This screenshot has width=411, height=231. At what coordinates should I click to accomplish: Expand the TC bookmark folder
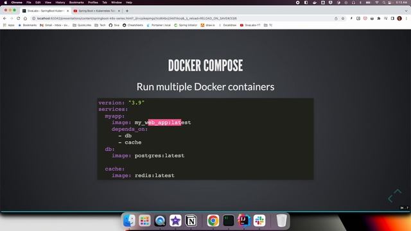(268, 25)
